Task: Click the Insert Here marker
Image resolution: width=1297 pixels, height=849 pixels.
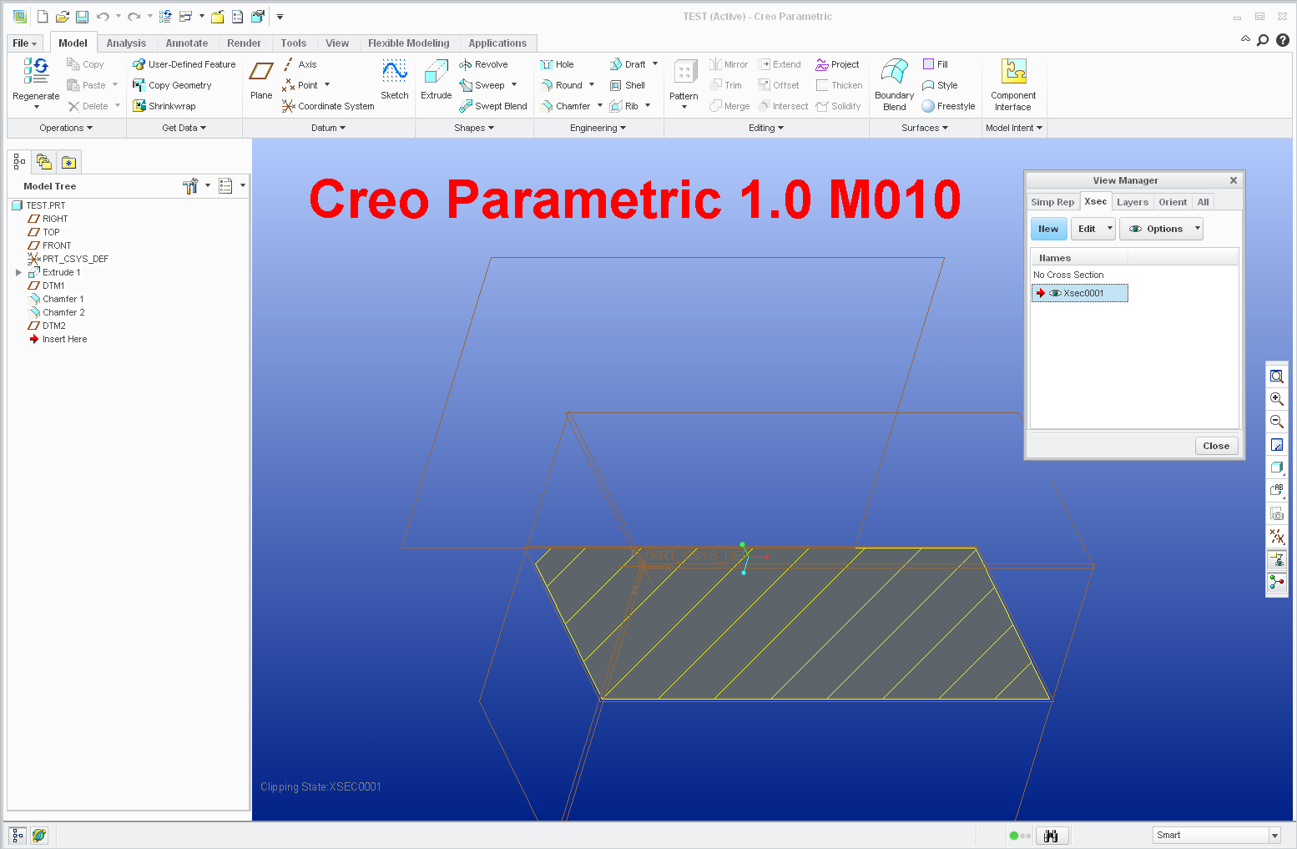Action: tap(65, 339)
